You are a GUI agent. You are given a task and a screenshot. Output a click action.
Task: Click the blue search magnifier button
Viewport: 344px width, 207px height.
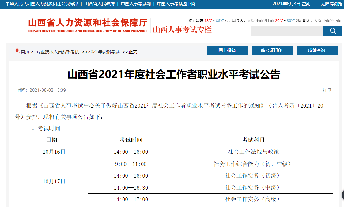[332, 31]
